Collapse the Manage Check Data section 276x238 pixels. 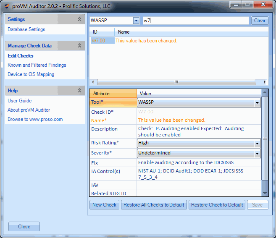point(79,46)
